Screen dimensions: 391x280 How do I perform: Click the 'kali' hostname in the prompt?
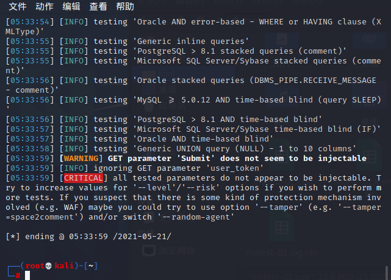pyautogui.click(x=63, y=266)
